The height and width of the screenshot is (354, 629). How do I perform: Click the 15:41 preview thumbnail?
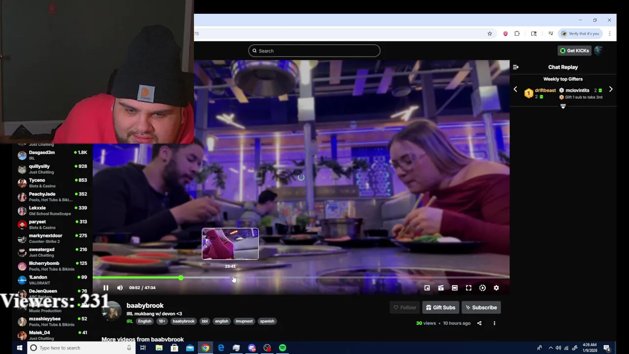point(230,244)
